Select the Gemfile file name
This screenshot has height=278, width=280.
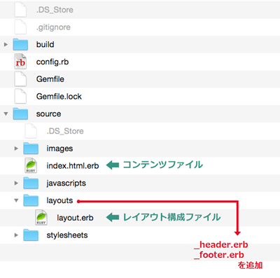point(50,79)
